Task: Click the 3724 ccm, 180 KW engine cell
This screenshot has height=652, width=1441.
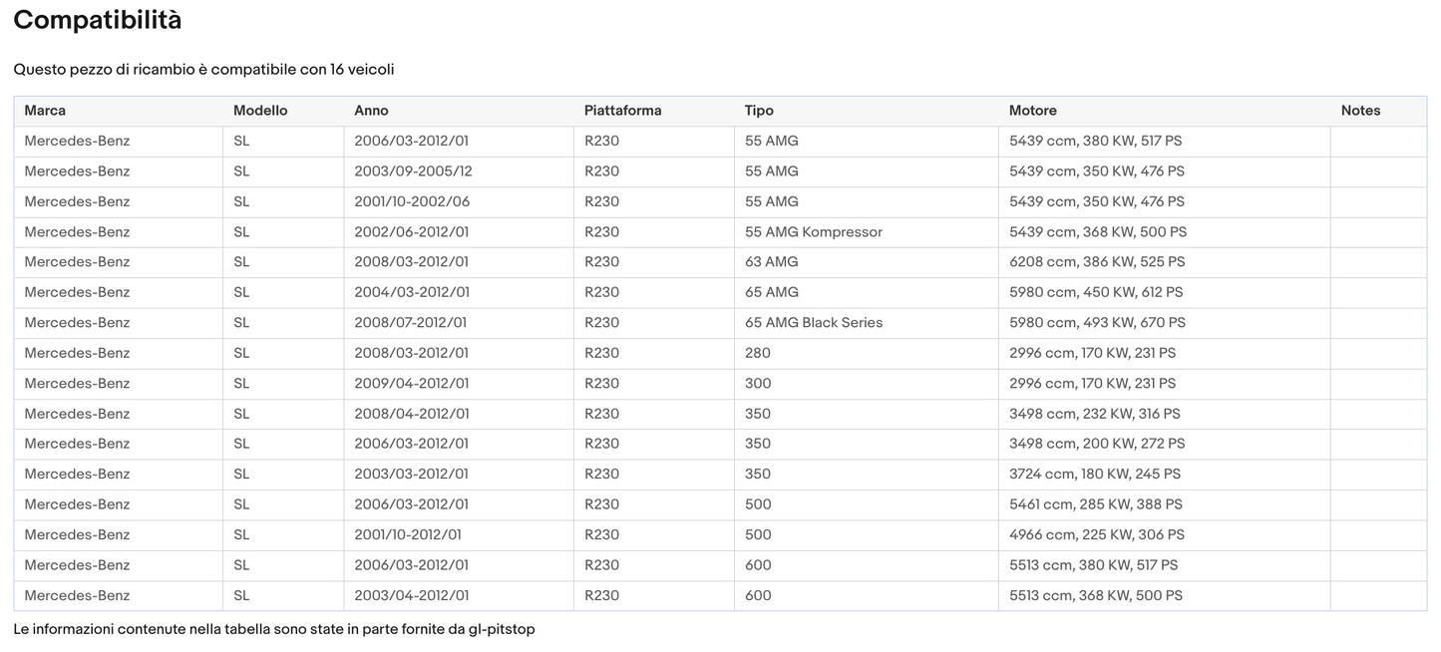Action: click(x=1094, y=475)
